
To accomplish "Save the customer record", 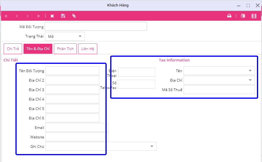I will [x=63, y=16].
